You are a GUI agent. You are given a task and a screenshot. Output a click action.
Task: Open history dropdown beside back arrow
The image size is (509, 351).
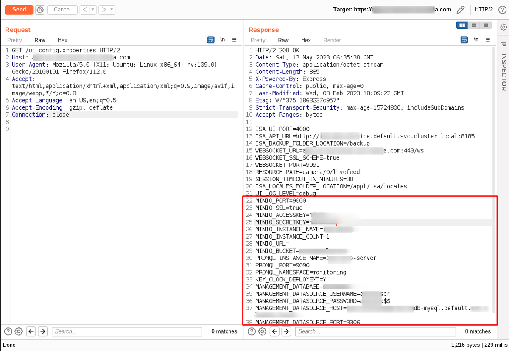(93, 9)
